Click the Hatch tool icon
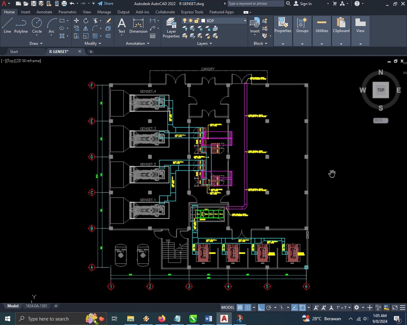The height and width of the screenshot is (325, 407). 62,36
